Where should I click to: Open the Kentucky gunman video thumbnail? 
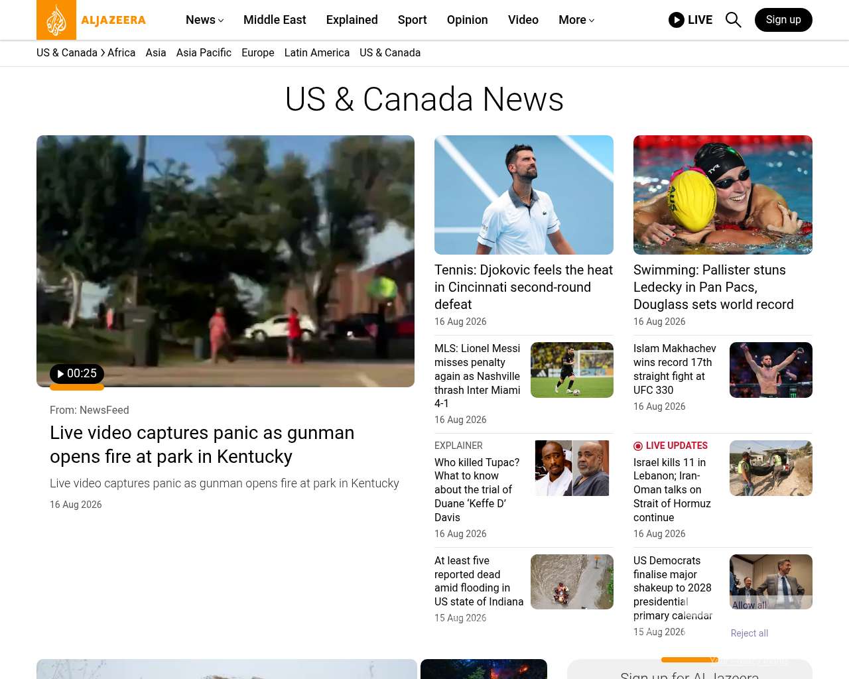(226, 261)
